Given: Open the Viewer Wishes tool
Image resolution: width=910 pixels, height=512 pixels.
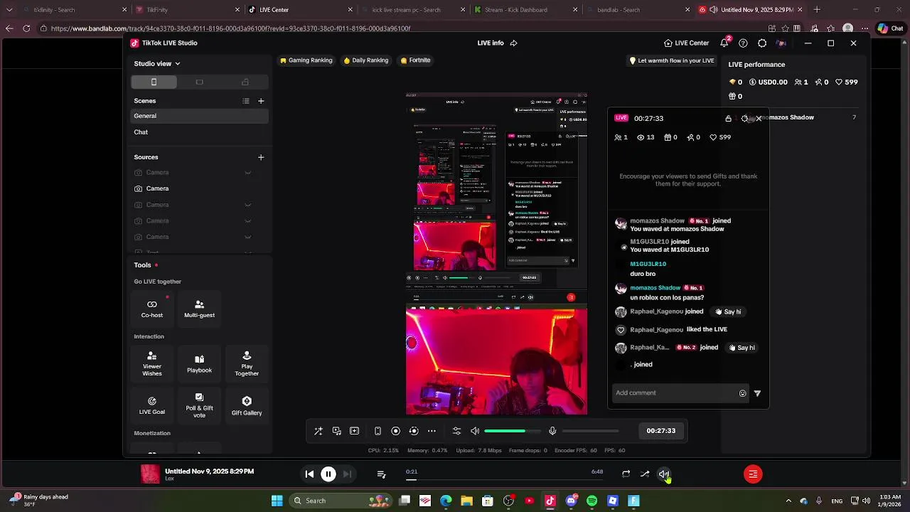Looking at the screenshot, I should point(152,363).
